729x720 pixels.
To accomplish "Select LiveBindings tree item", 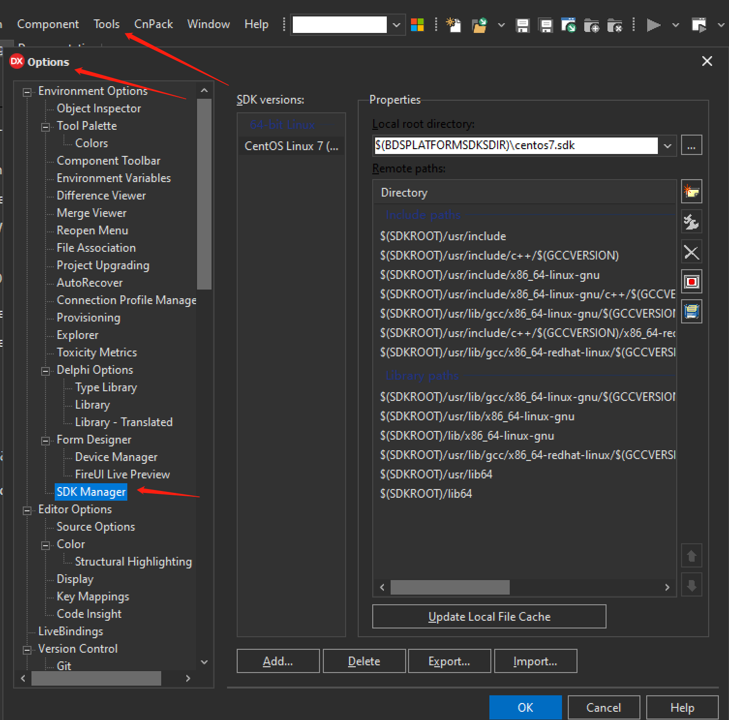I will click(x=71, y=631).
